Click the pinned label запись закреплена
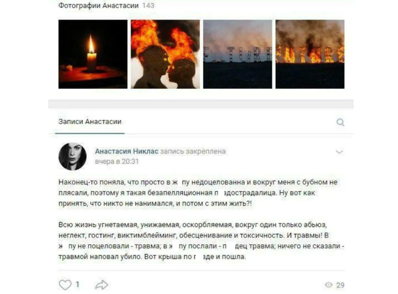398x294 pixels. point(193,151)
